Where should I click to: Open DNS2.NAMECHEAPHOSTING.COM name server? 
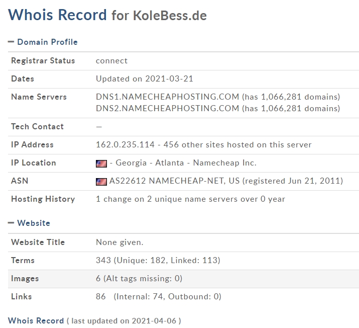point(167,108)
